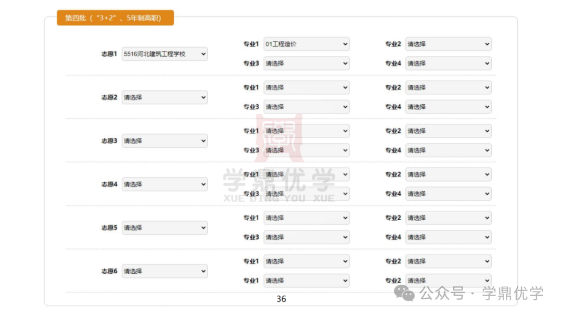Expand the 专业3 dropdown in the 志愿1 row
Screen dimensions: 562x316
(x=306, y=64)
